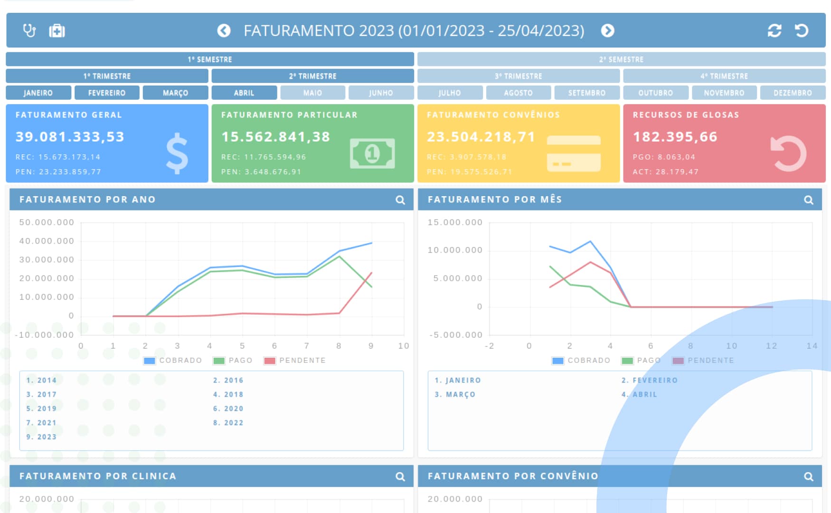Select the Outubro month filter
The width and height of the screenshot is (831, 513).
coord(656,93)
